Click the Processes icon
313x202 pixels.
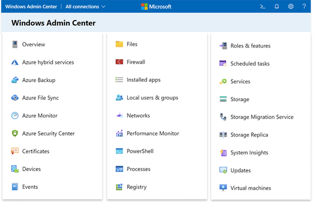[x=119, y=169]
